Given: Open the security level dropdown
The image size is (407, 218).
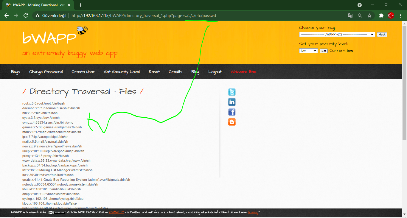Looking at the screenshot, I should [308, 51].
